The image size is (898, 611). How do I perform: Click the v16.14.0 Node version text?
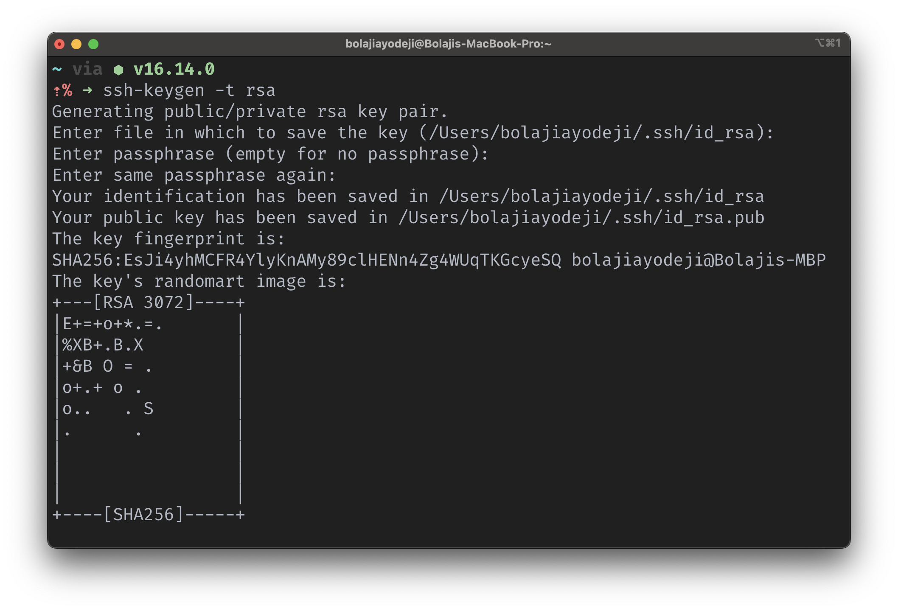[174, 69]
